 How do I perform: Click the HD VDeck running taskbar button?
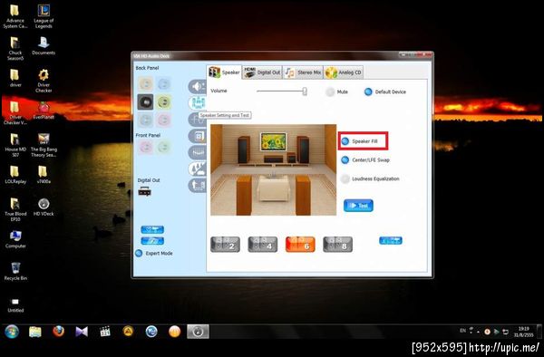(x=198, y=332)
